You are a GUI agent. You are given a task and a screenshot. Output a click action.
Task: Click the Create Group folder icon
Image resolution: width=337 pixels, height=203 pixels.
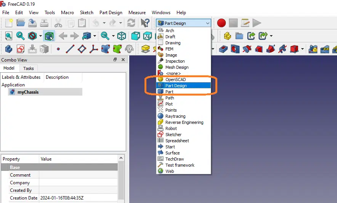[239, 36]
